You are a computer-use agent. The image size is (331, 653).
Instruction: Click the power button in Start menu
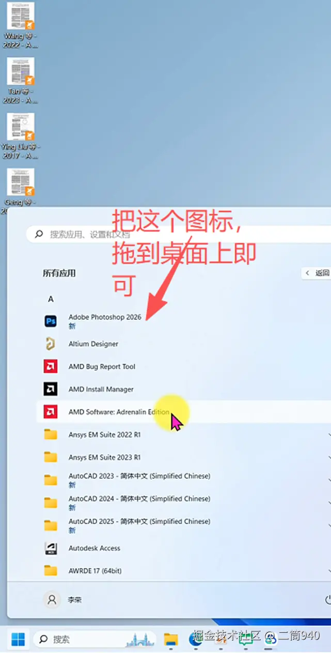(x=328, y=600)
